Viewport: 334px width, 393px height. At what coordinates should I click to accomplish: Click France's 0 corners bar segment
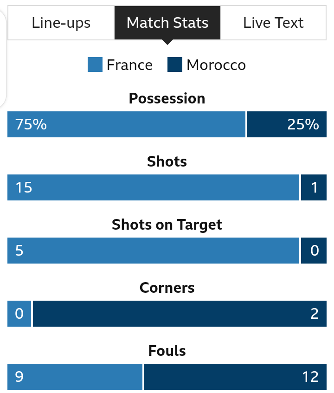coord(19,314)
